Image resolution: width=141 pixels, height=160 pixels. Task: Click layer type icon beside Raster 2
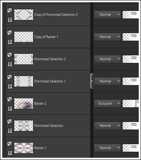click(10, 99)
